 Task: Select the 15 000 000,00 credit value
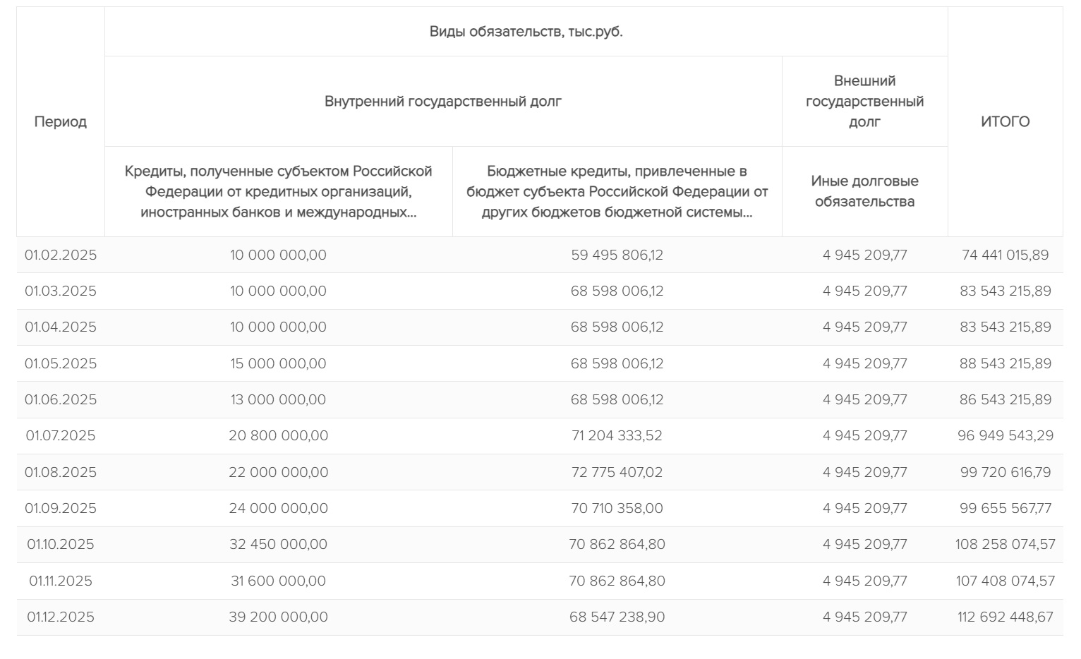click(278, 363)
